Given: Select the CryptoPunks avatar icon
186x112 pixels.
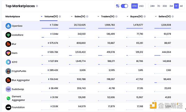Looking at the screenshot, I should tap(8, 71).
